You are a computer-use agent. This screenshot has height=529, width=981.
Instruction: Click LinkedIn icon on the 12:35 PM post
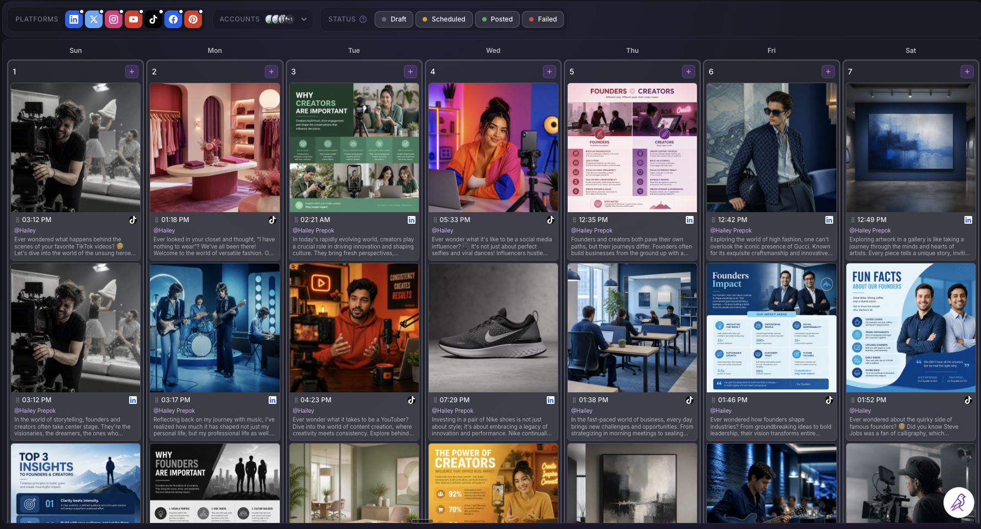(690, 220)
